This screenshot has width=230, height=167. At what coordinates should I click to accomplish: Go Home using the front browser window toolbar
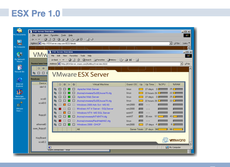click(x=78, y=60)
